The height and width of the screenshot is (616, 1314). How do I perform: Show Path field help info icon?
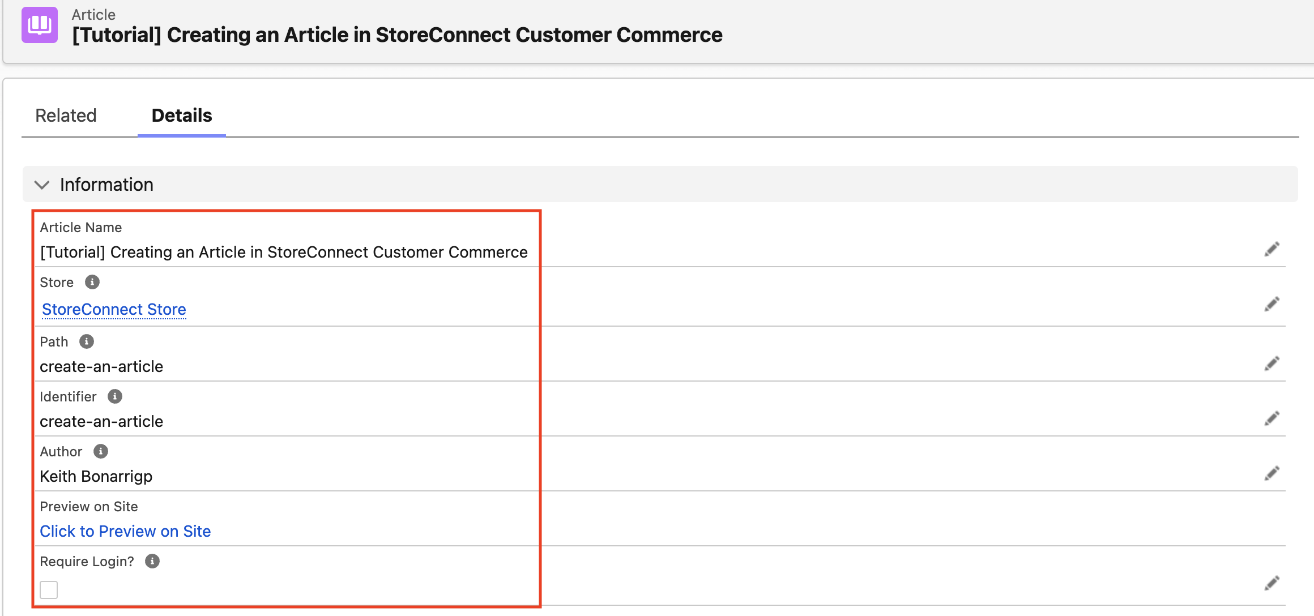tap(87, 341)
